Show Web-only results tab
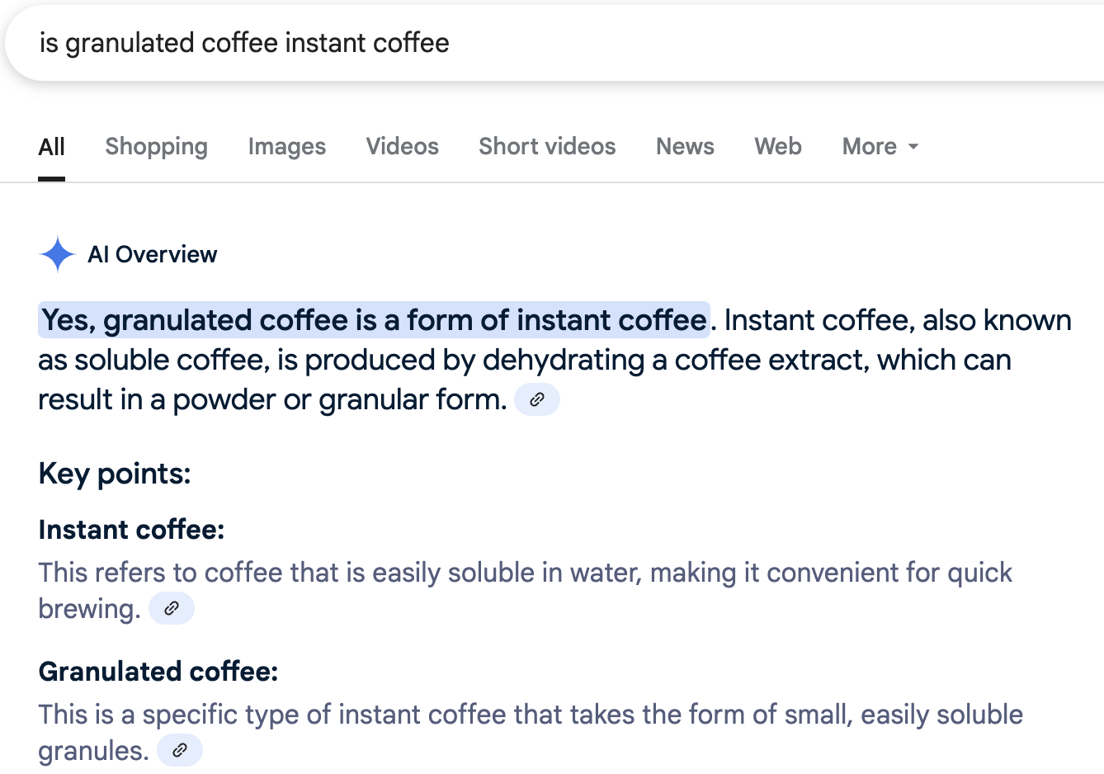 [x=778, y=147]
